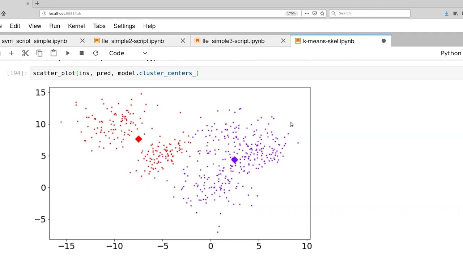Open the Run menu
The width and height of the screenshot is (463, 260).
point(55,26)
